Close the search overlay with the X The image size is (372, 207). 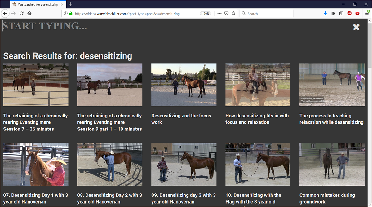tap(356, 27)
